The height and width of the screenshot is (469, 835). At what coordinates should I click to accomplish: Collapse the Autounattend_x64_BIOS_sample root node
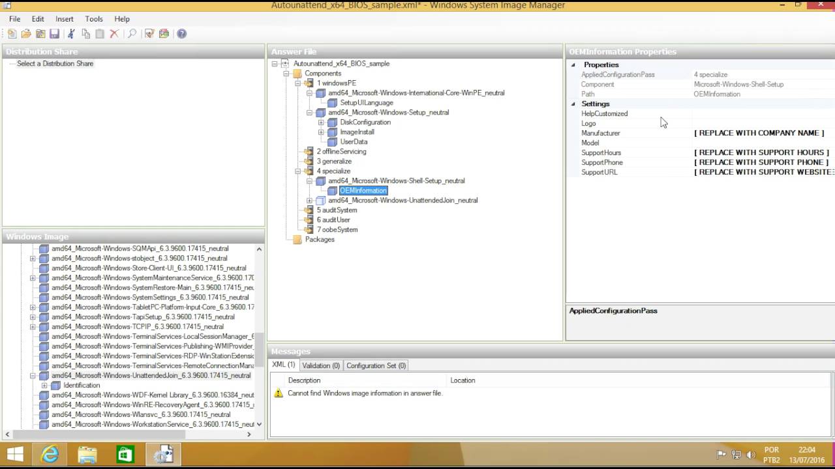point(275,64)
